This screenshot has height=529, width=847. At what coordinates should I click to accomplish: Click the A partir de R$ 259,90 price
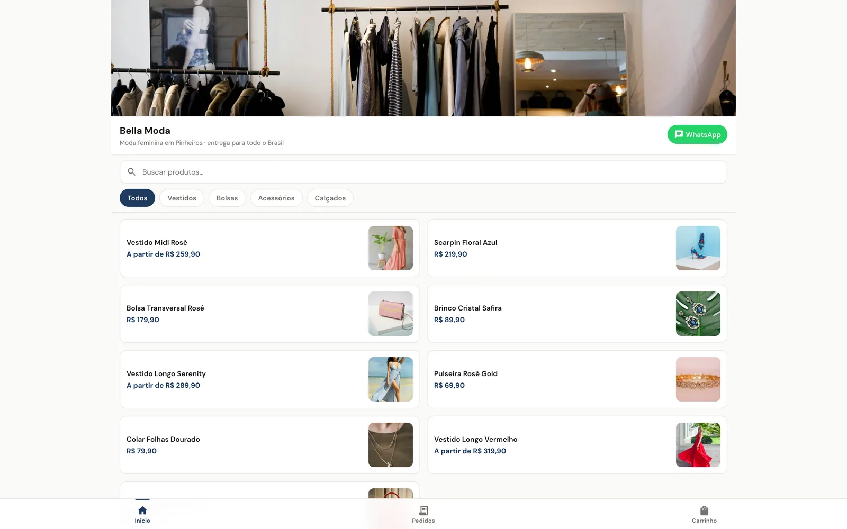tap(163, 254)
